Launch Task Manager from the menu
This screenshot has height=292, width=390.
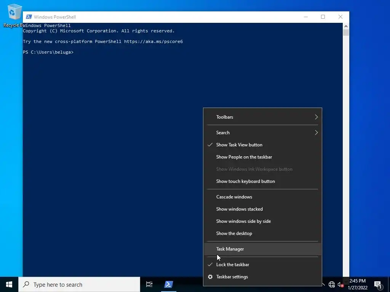(263, 249)
